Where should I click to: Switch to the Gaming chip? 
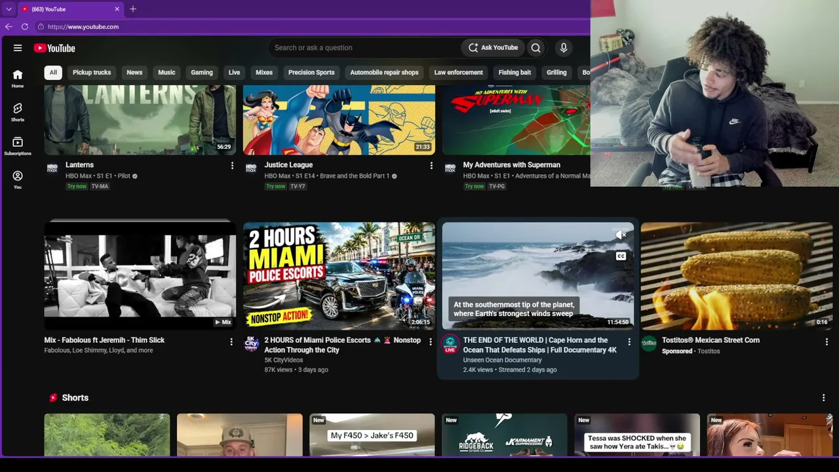[202, 72]
